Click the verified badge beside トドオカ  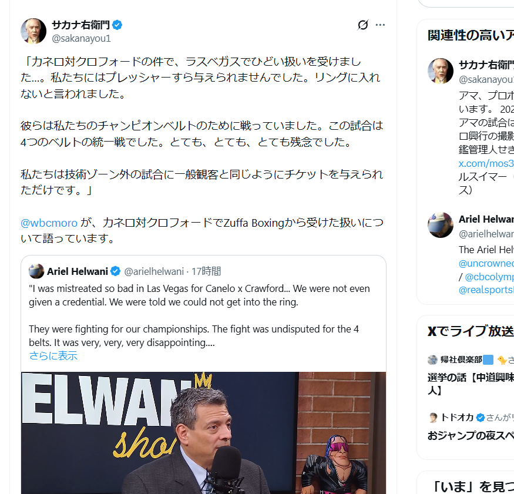pyautogui.click(x=481, y=418)
